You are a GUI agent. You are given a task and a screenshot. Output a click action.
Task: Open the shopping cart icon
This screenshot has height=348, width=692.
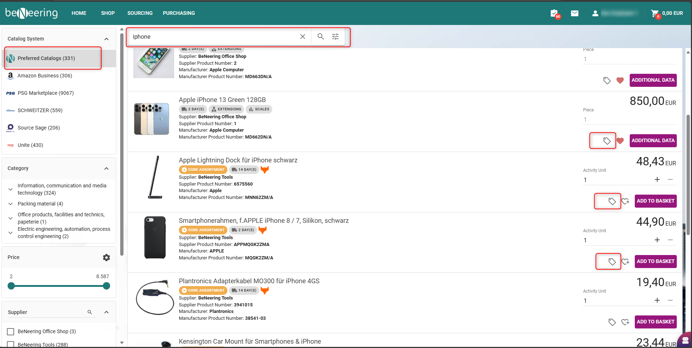[x=655, y=13]
